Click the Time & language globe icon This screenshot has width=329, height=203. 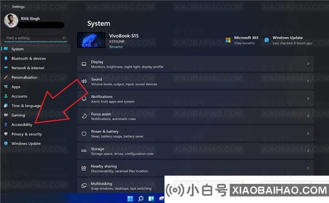pos(6,106)
